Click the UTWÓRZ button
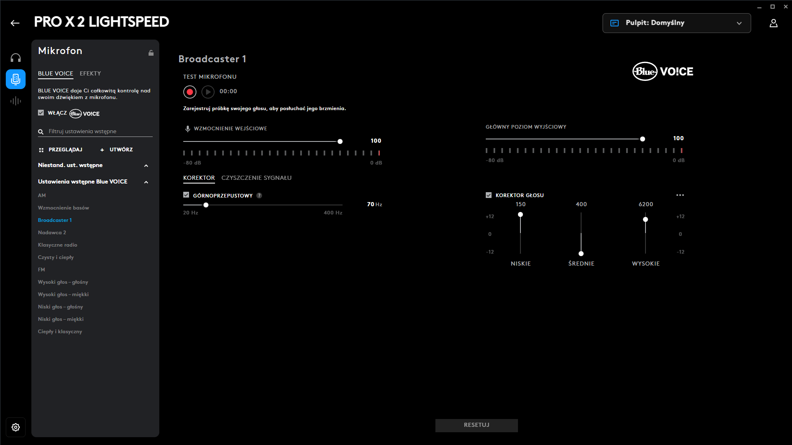 pos(117,150)
